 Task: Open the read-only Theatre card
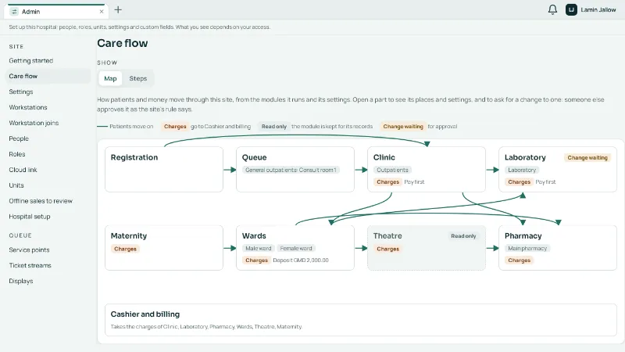click(x=427, y=248)
